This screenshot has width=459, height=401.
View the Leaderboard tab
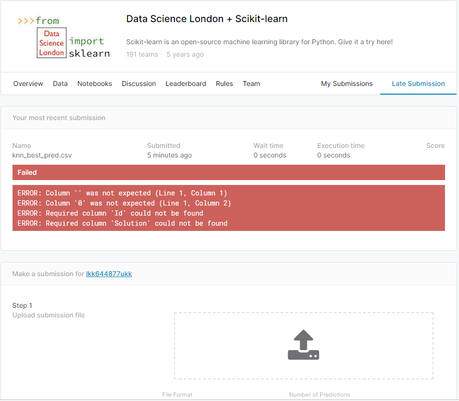186,84
